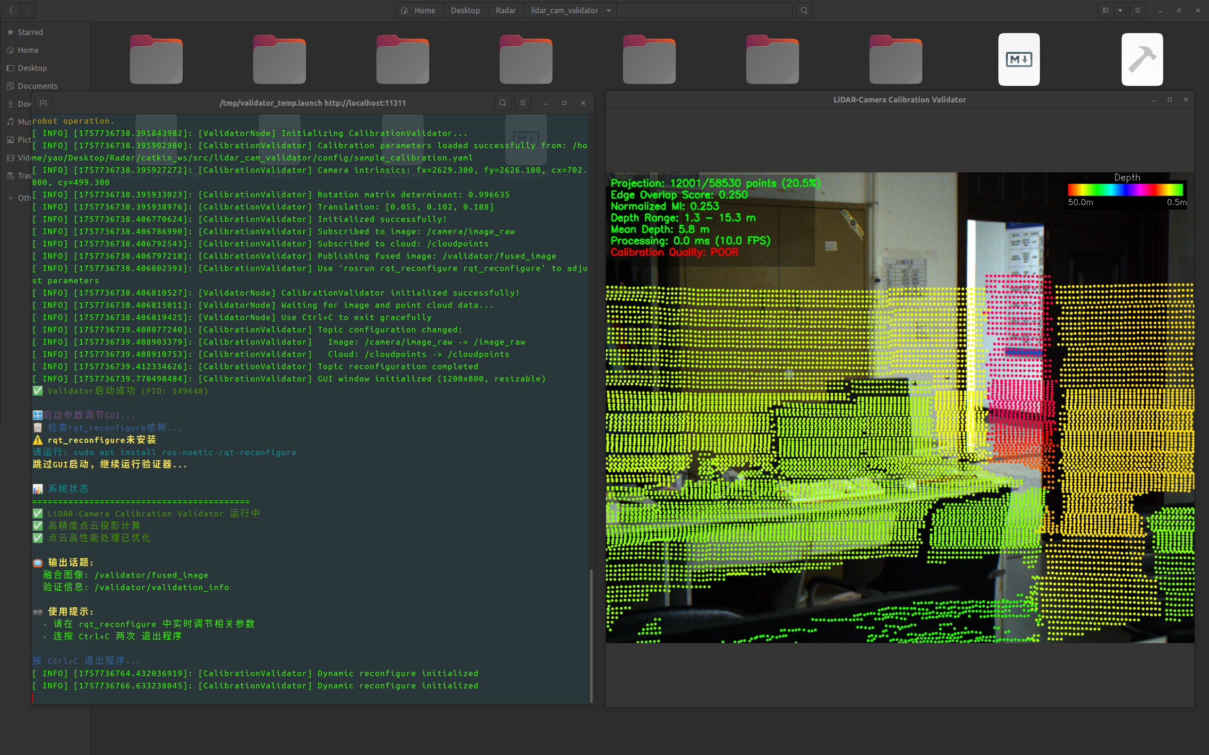Click 'Edge Overlap Score: 0.250' text
The height and width of the screenshot is (755, 1209).
tap(679, 195)
